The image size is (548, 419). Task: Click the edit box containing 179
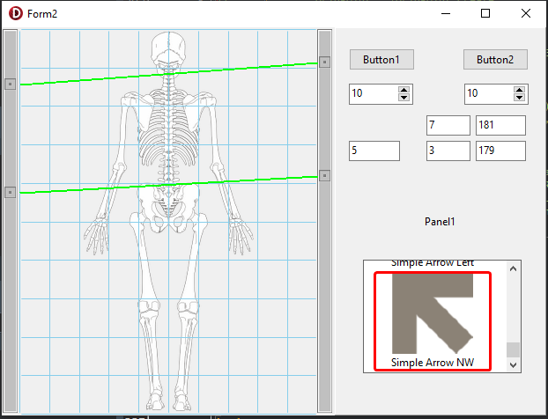500,151
